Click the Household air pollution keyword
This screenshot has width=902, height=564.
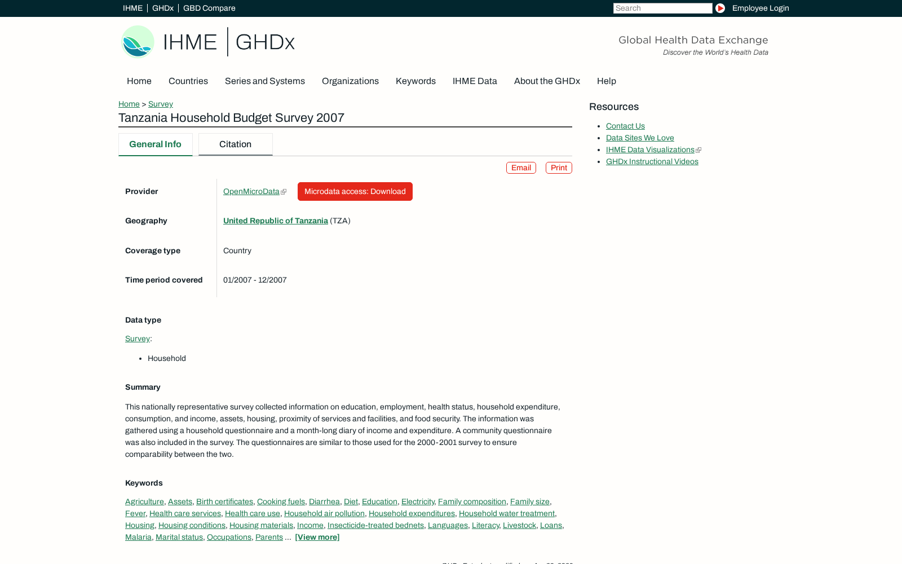coord(324,513)
